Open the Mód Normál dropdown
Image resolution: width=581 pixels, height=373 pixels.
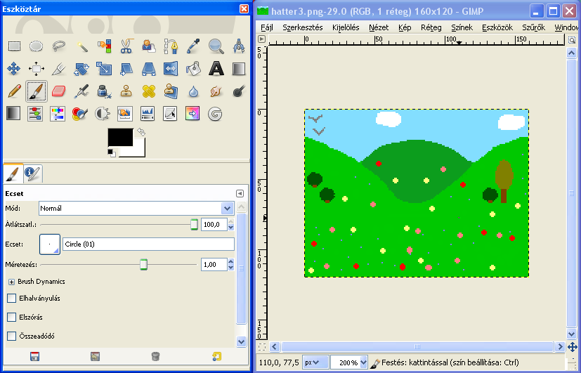pos(136,208)
